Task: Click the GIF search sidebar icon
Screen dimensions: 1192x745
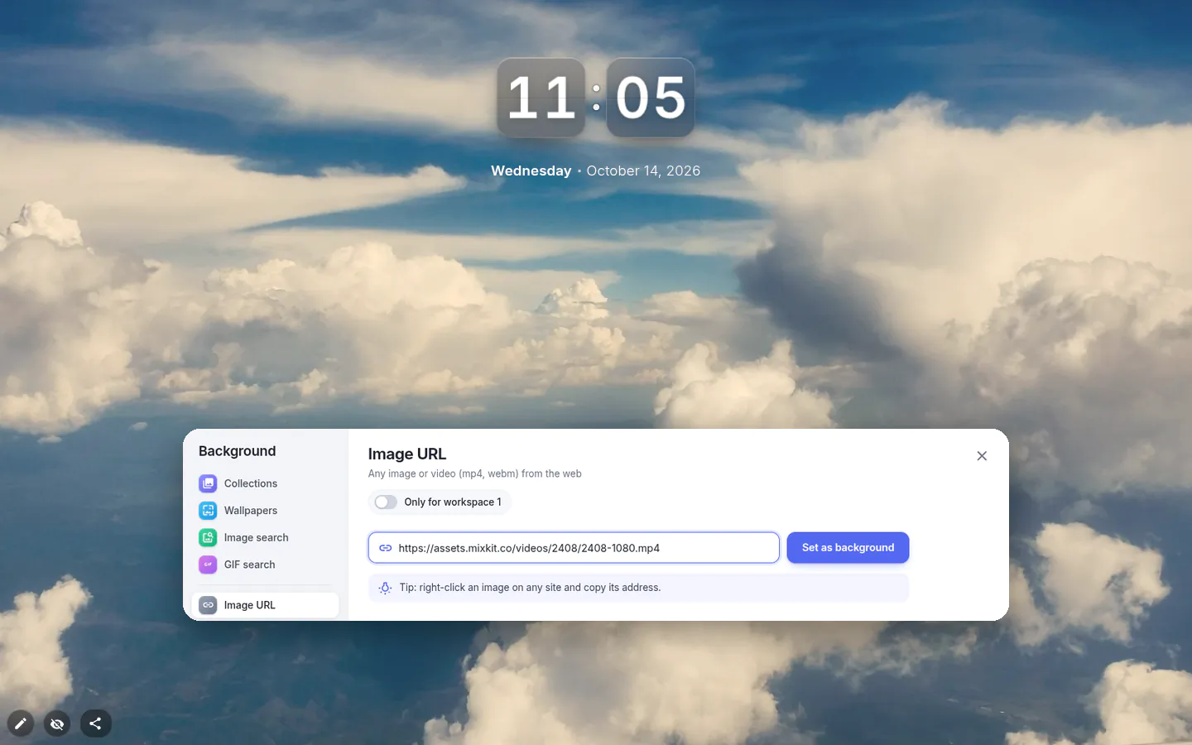Action: click(x=208, y=565)
